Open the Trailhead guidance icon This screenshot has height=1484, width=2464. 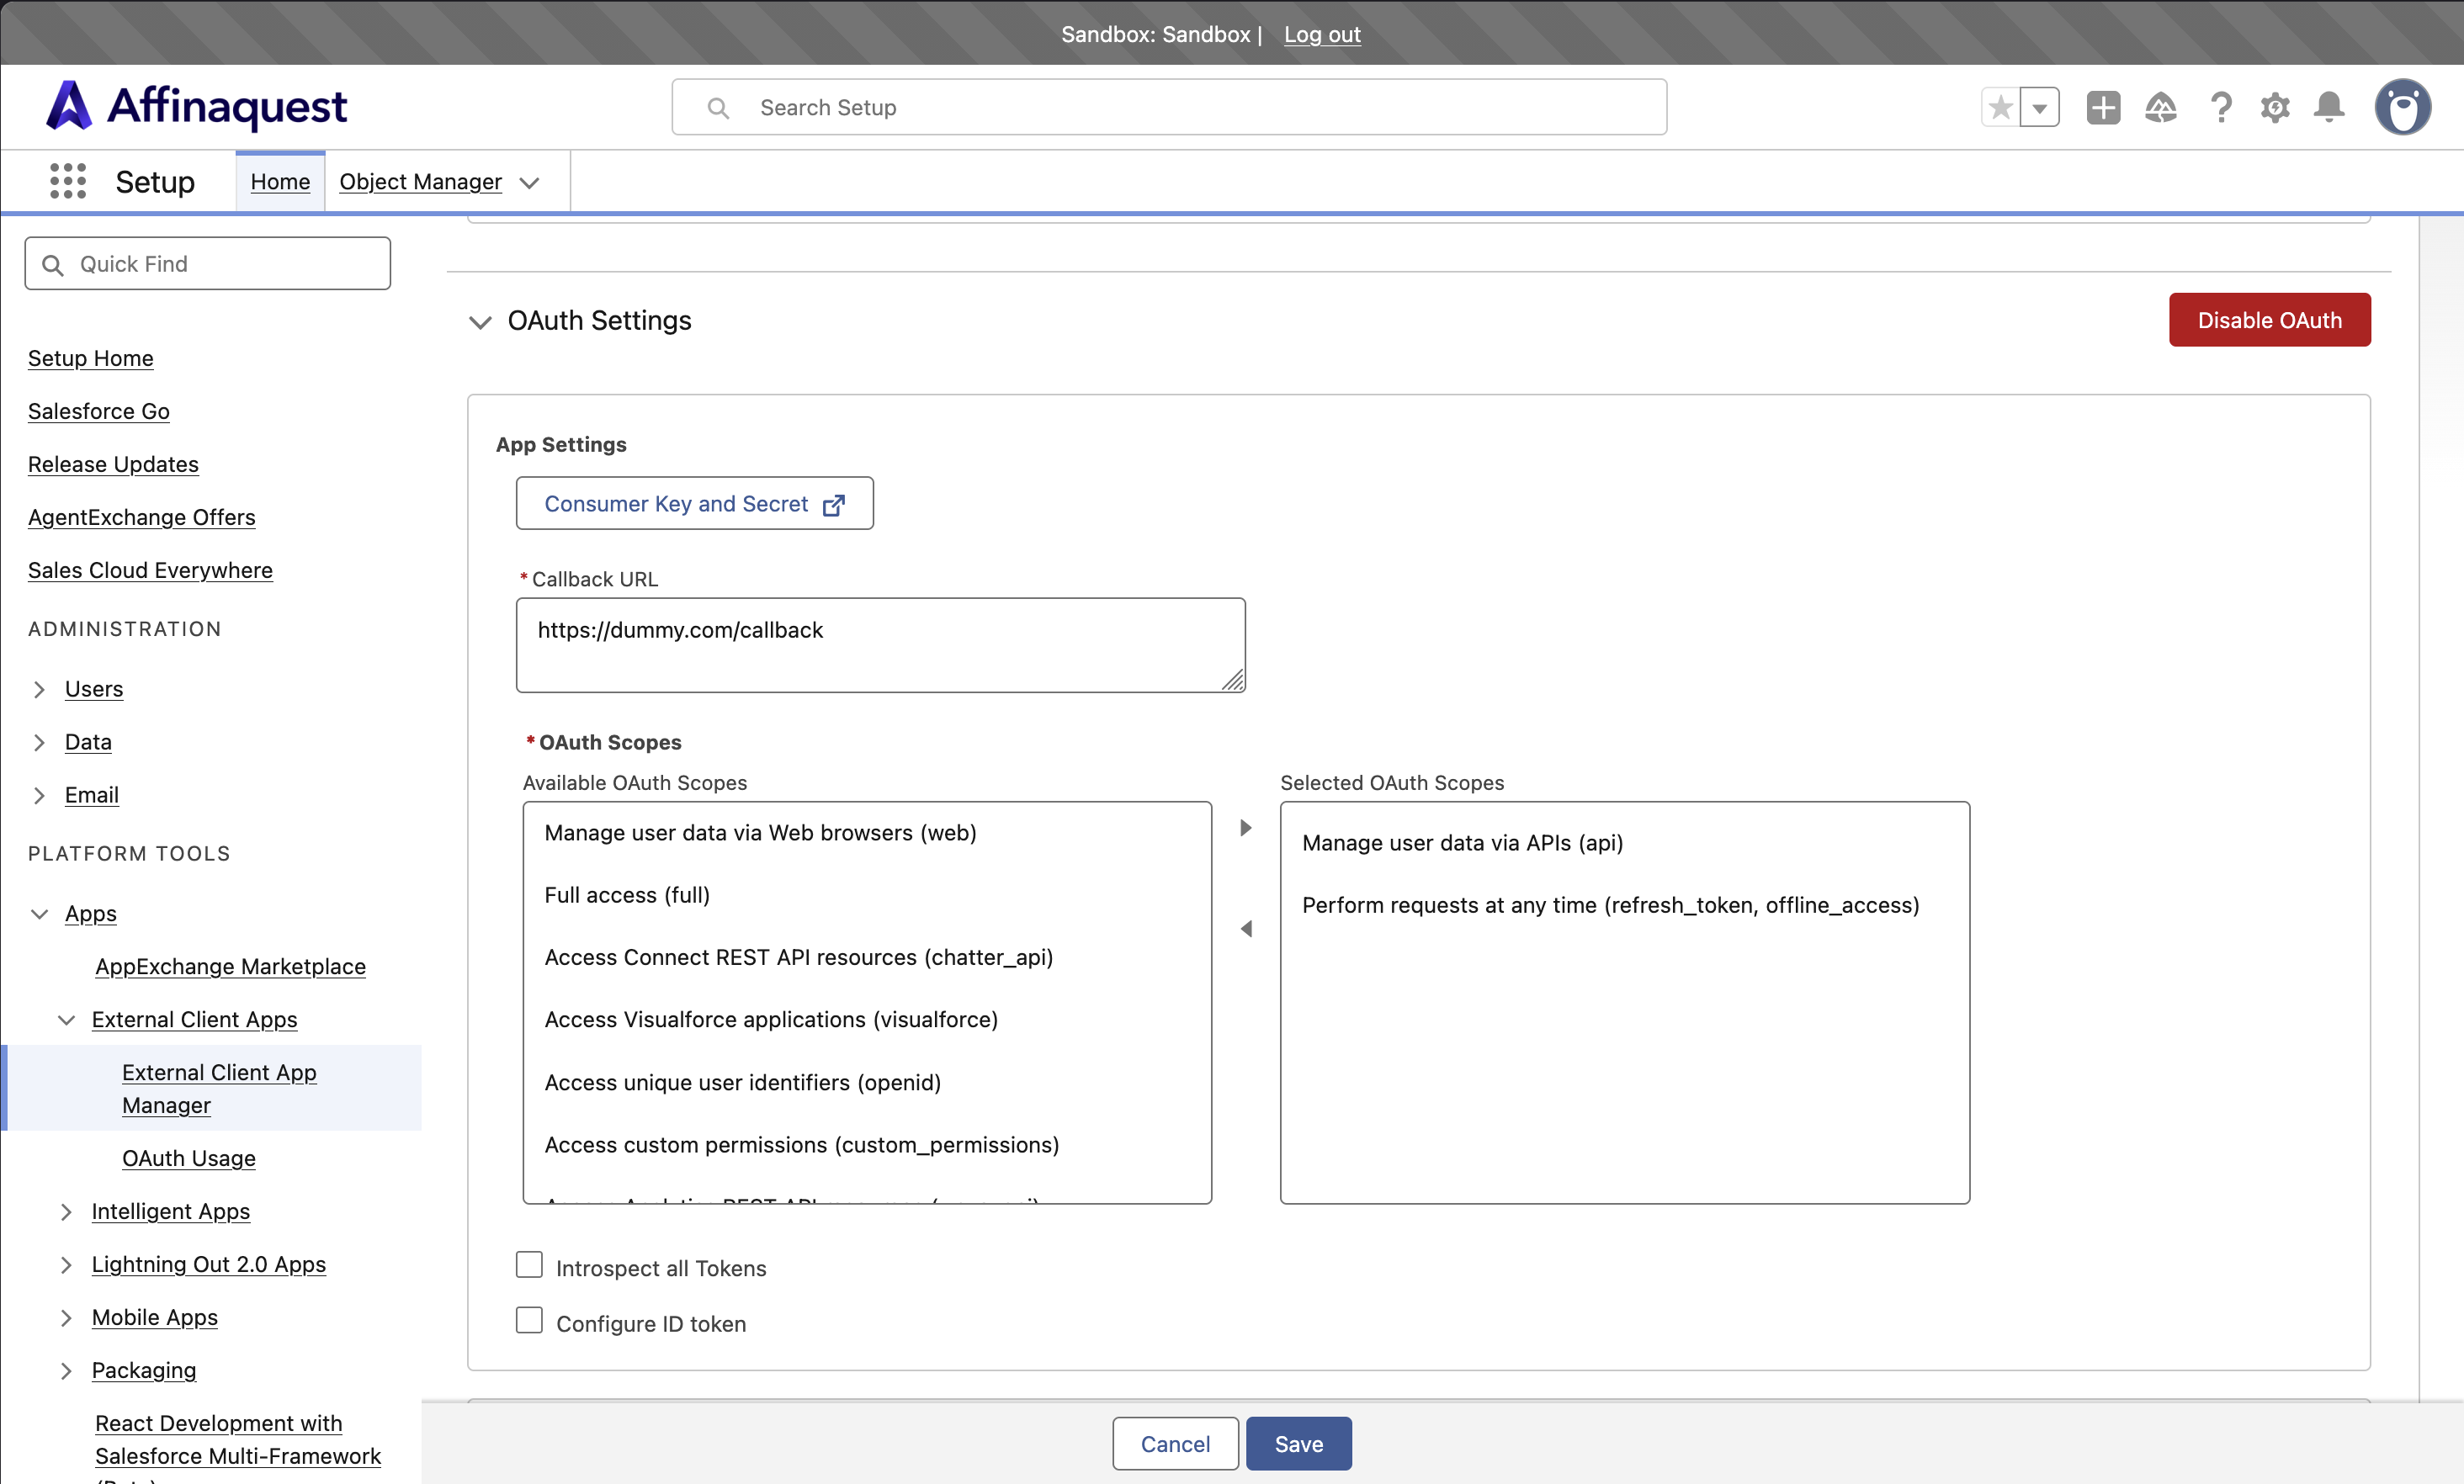point(2161,107)
